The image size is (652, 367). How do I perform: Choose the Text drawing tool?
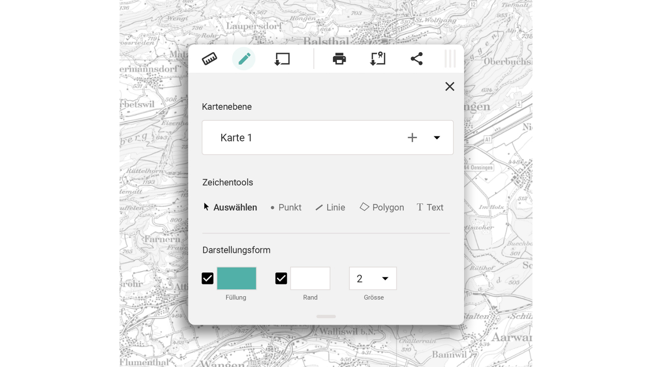click(430, 207)
